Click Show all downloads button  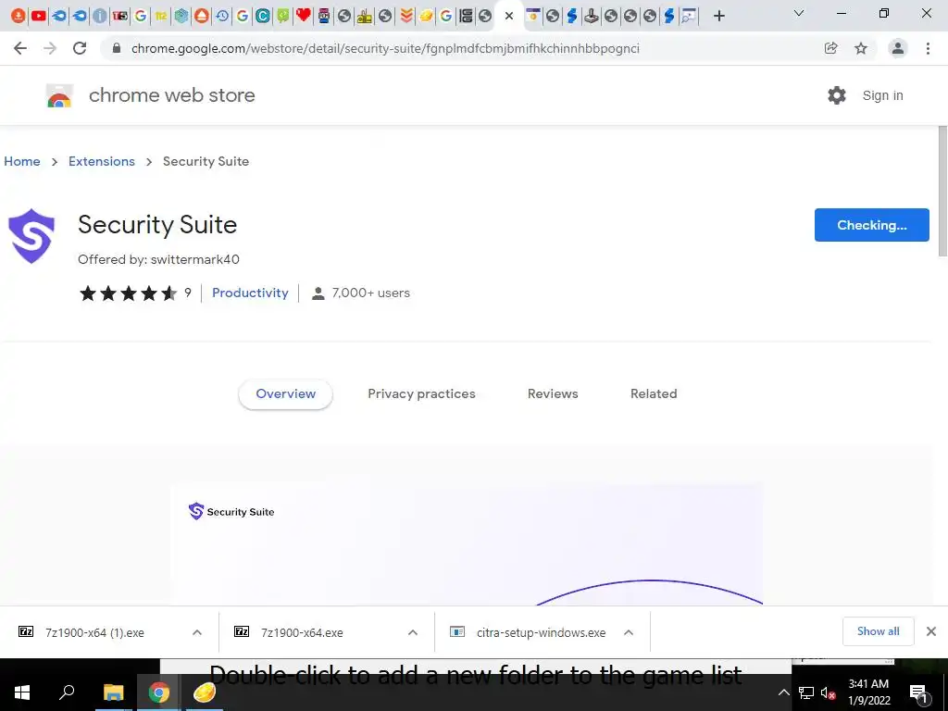(x=878, y=631)
